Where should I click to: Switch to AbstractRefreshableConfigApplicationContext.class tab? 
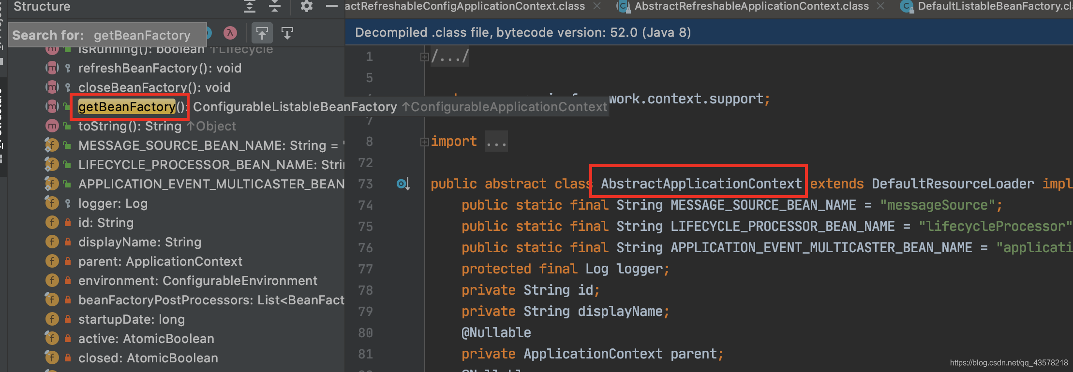(465, 6)
